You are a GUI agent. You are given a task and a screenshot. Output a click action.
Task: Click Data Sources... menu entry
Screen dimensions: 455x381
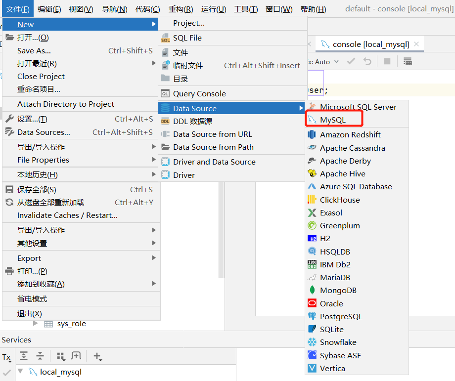[80, 132]
